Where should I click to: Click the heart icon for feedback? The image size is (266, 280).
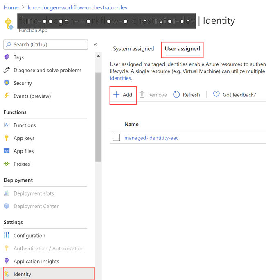tap(216, 94)
